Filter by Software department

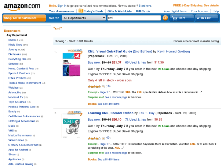(13, 64)
